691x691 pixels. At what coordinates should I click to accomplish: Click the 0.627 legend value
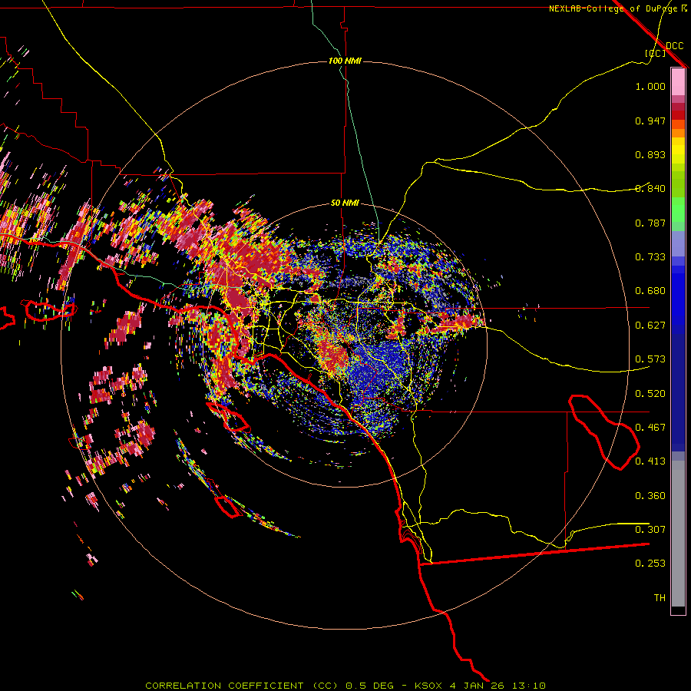pos(650,326)
